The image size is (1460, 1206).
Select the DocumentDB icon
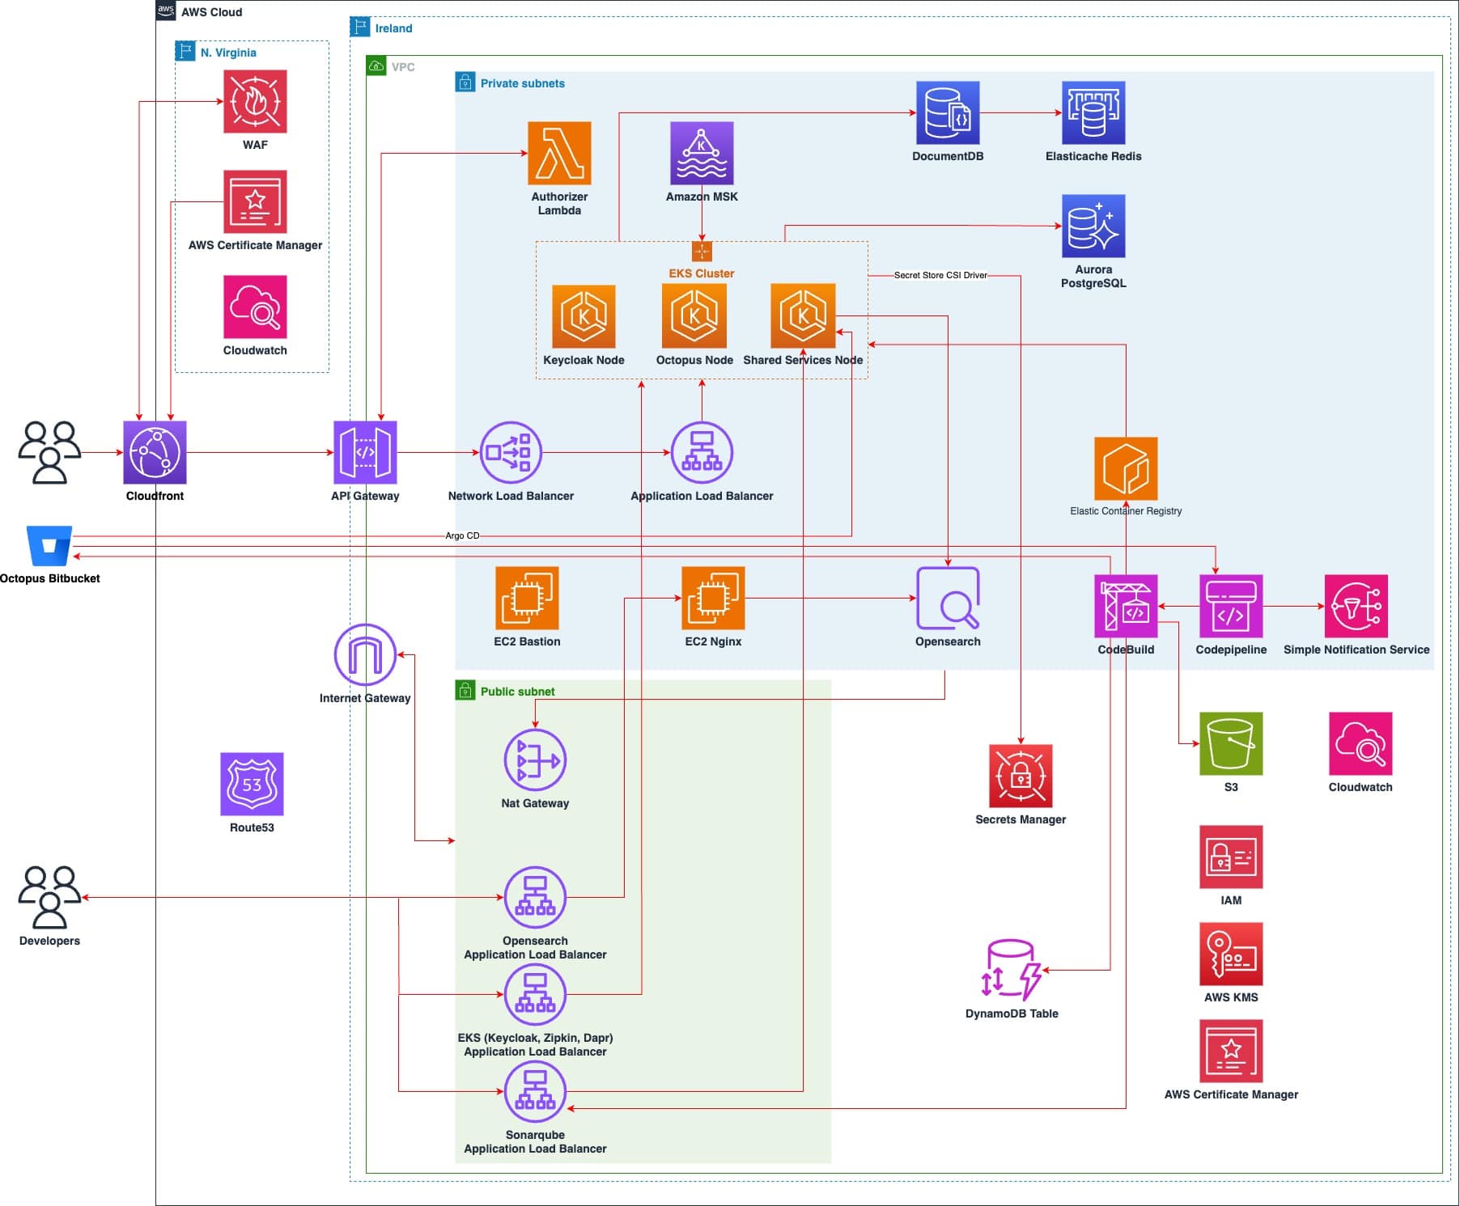(948, 112)
